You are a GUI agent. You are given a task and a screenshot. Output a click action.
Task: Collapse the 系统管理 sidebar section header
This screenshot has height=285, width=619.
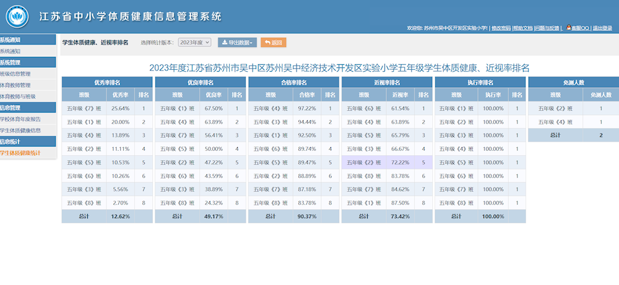click(28, 62)
